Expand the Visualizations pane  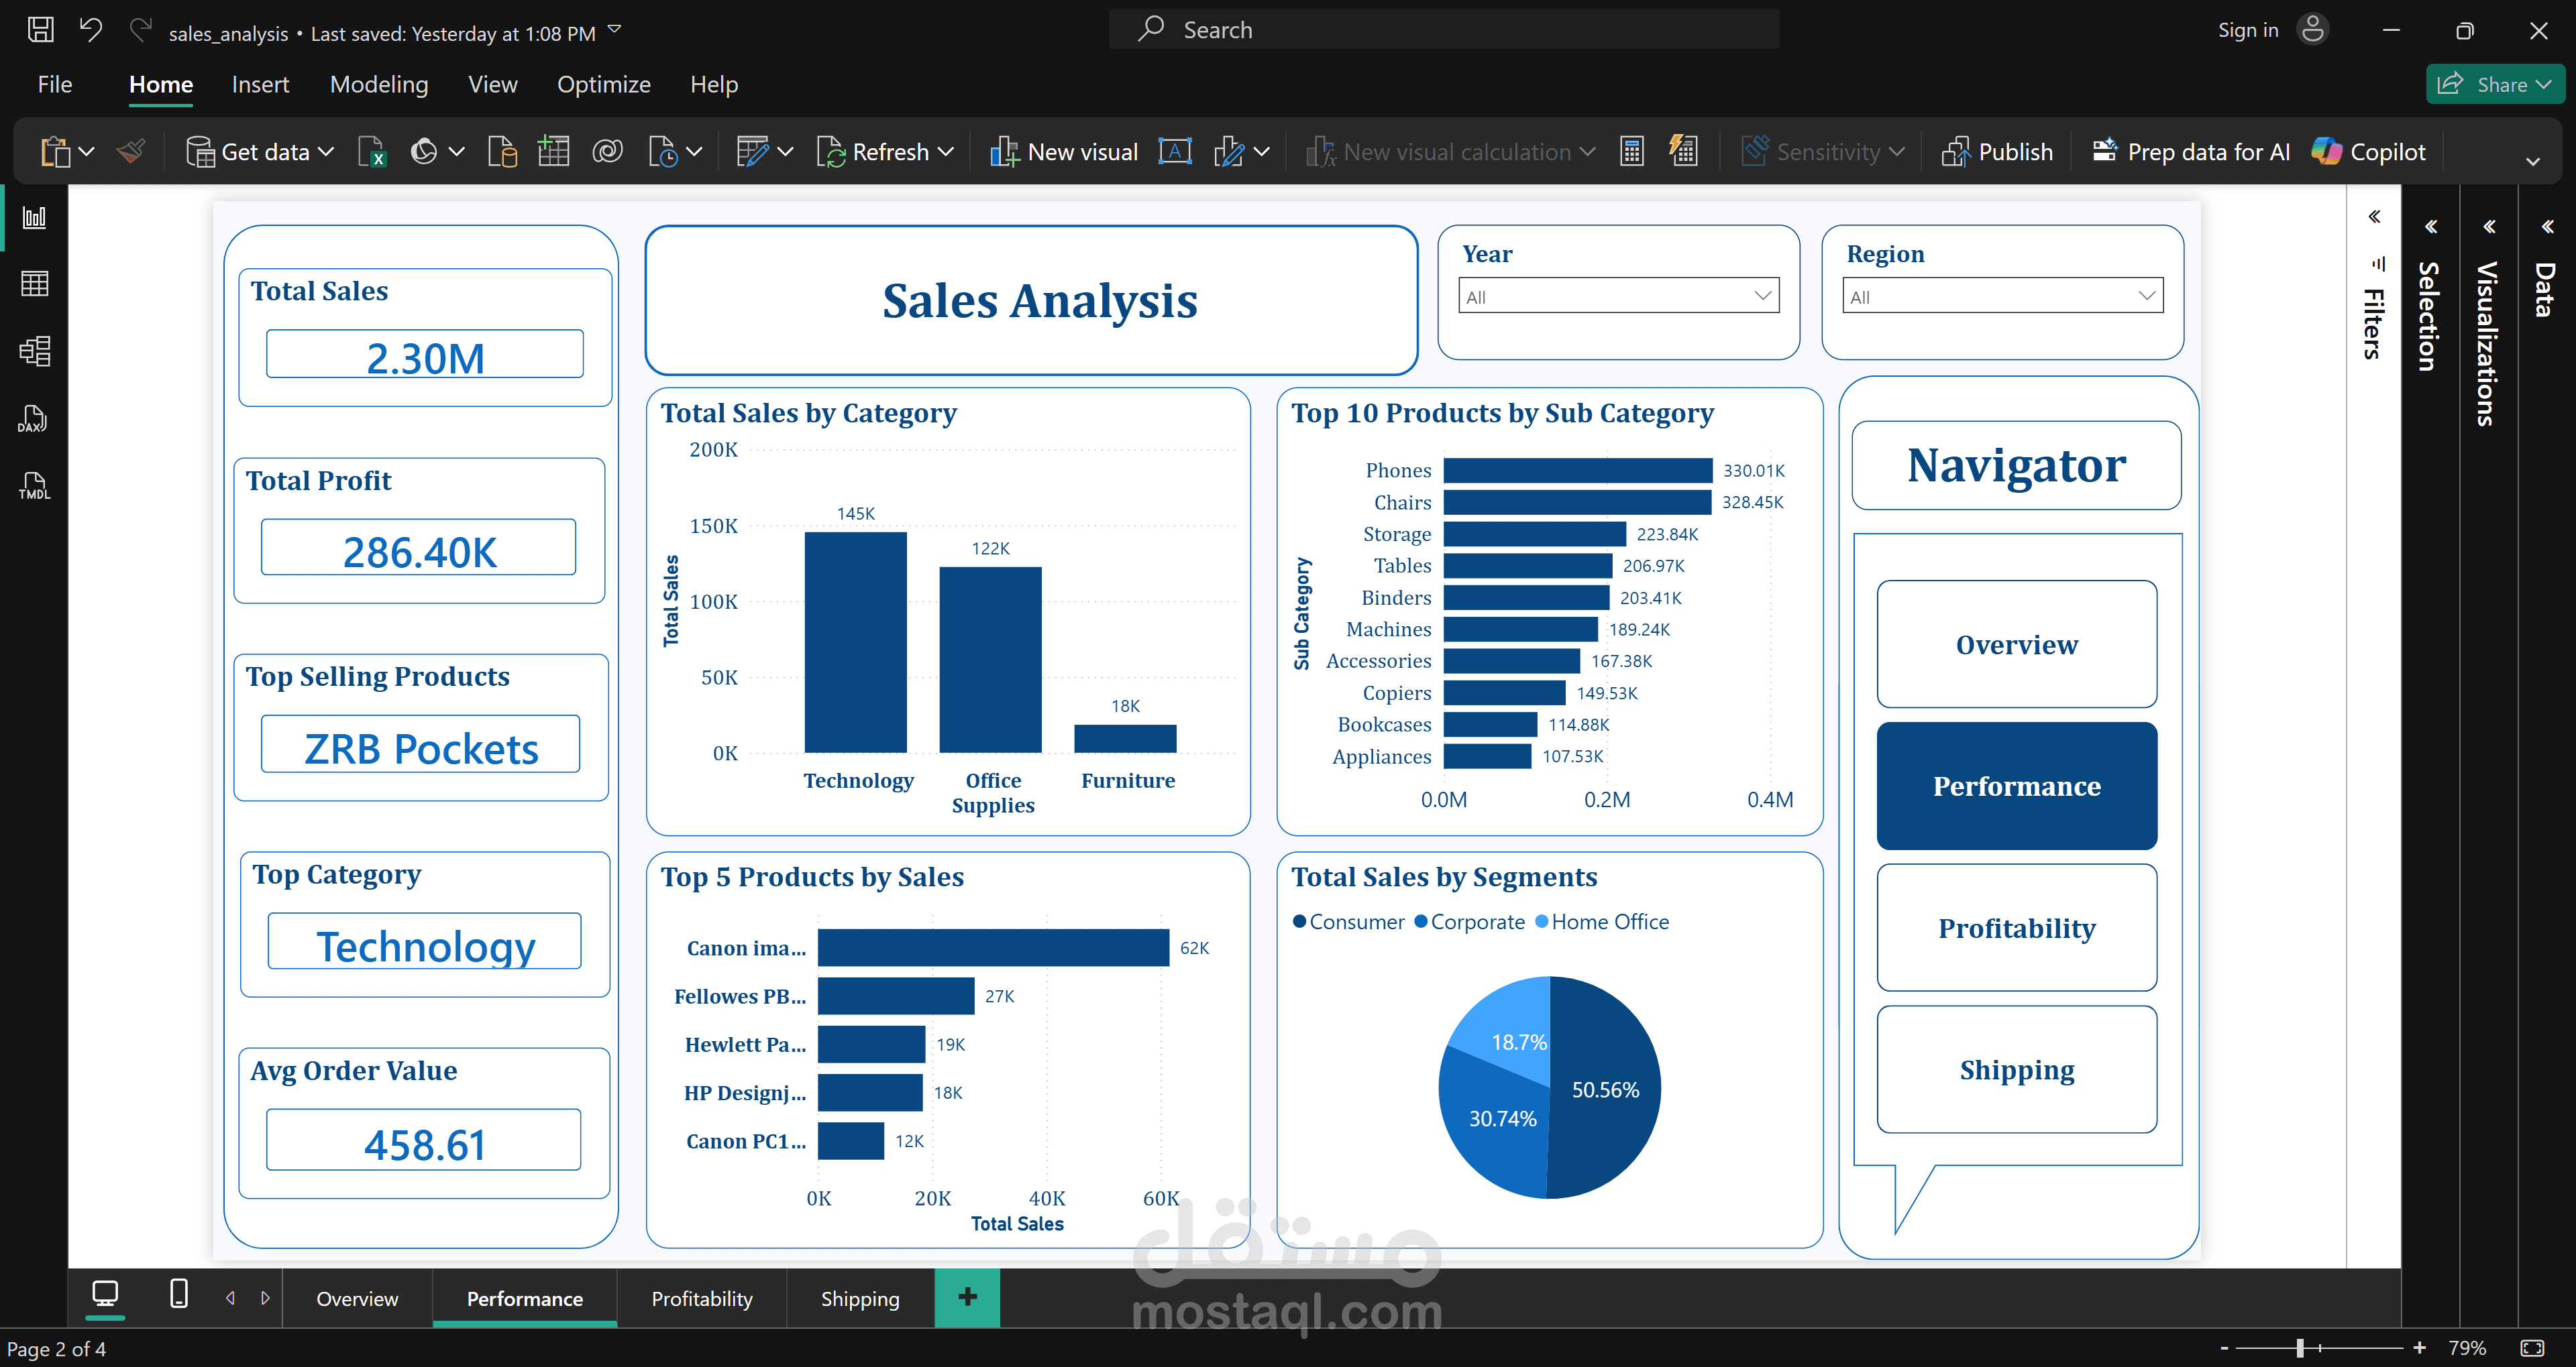(2489, 227)
